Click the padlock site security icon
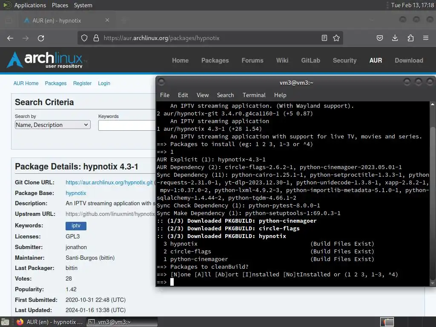The height and width of the screenshot is (327, 436). point(96,38)
